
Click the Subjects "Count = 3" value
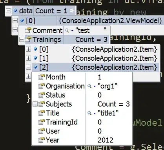(114, 104)
